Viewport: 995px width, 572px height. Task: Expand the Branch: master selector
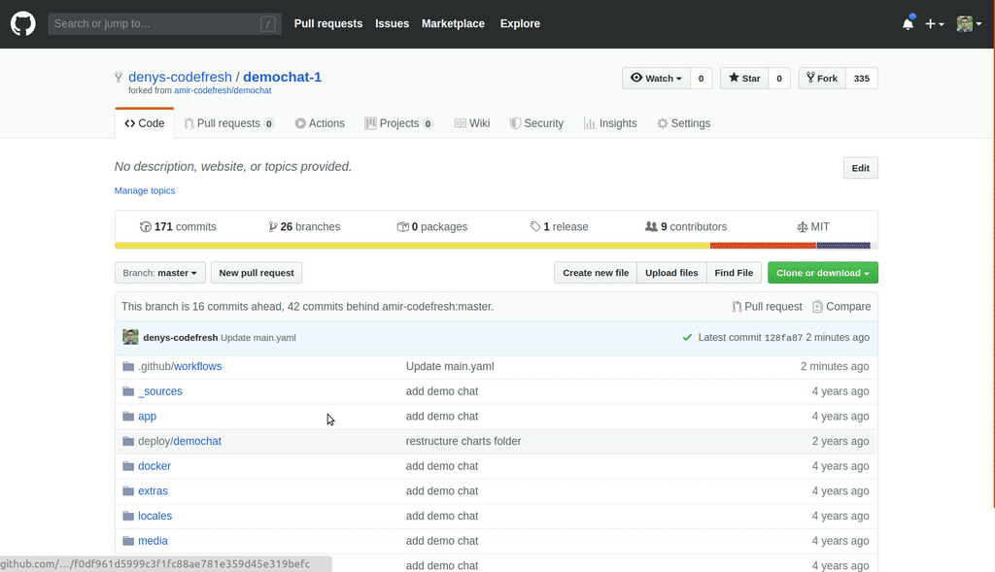tap(160, 273)
